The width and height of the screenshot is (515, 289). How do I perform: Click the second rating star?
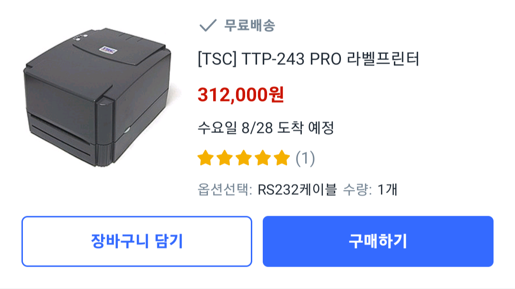pyautogui.click(x=225, y=158)
